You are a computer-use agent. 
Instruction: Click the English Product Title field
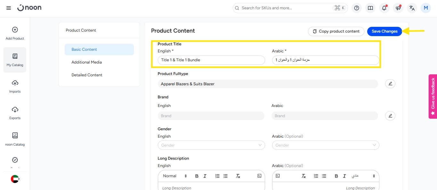[211, 60]
